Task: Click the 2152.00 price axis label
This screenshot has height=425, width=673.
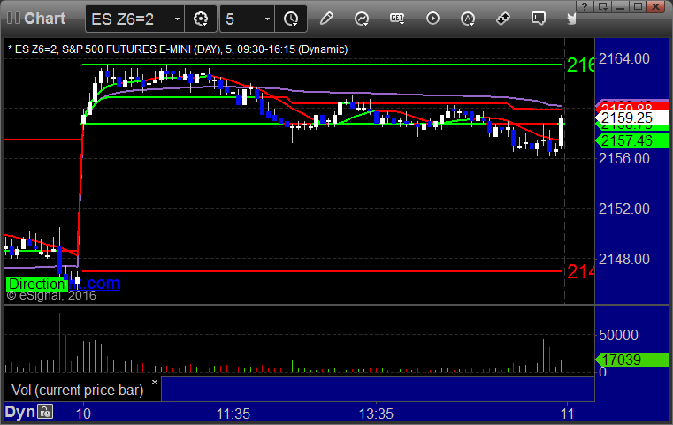Action: coord(624,209)
